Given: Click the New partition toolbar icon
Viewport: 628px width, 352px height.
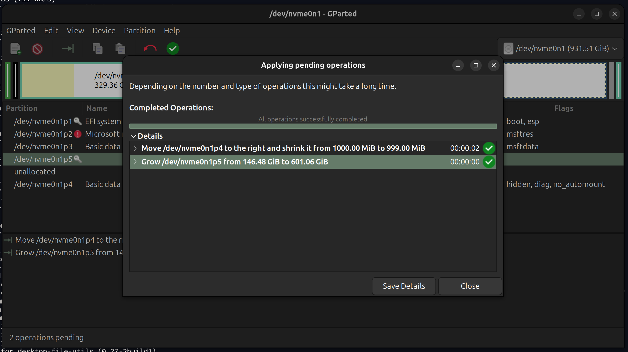Looking at the screenshot, I should [15, 49].
